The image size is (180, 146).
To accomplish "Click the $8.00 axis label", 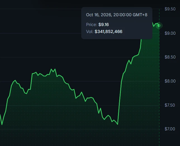I will 170,81.
